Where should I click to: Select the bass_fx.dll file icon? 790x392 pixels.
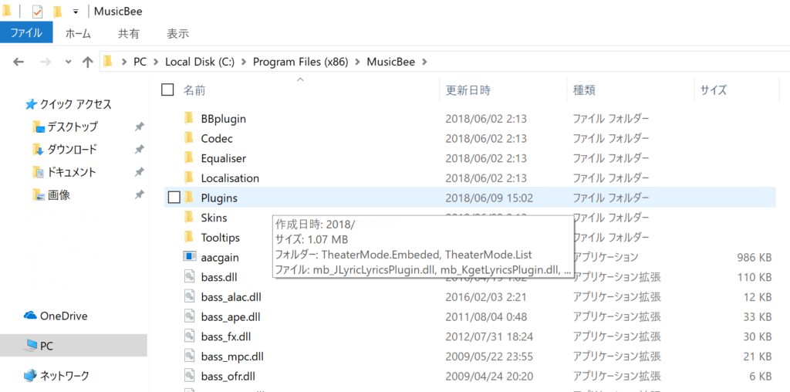[190, 336]
